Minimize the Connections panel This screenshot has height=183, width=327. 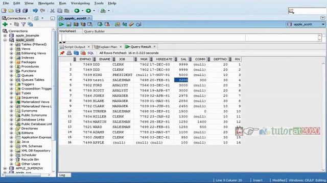52,18
